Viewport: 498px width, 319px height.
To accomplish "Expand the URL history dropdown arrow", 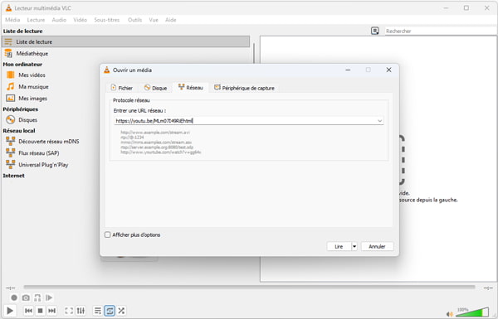I will tap(379, 121).
